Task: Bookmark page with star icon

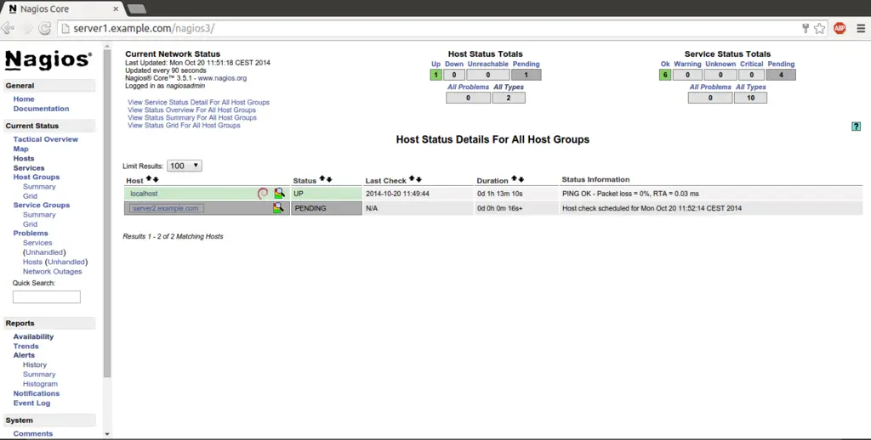Action: [x=819, y=28]
